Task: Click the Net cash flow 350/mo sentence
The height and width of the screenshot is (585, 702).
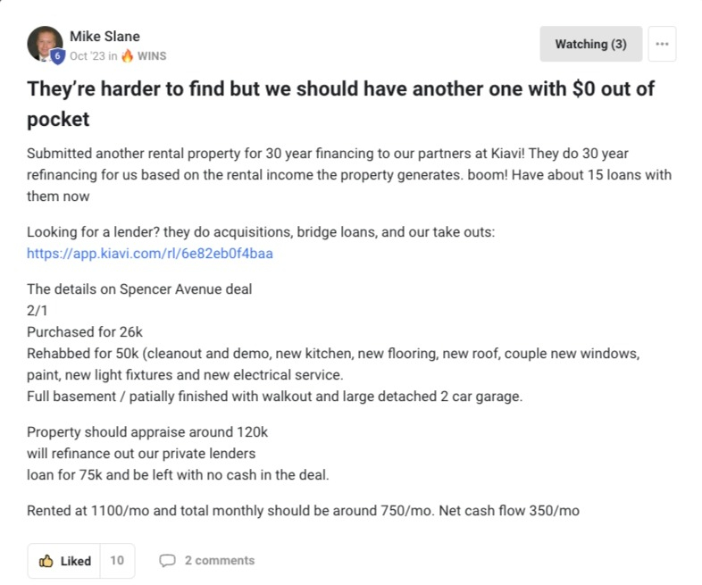Action: pyautogui.click(x=509, y=511)
